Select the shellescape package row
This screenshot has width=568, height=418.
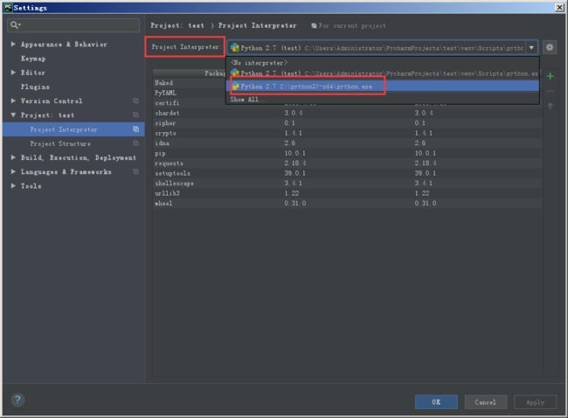[x=347, y=184]
